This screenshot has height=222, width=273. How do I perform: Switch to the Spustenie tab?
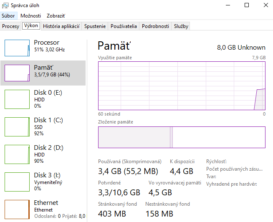point(95,26)
